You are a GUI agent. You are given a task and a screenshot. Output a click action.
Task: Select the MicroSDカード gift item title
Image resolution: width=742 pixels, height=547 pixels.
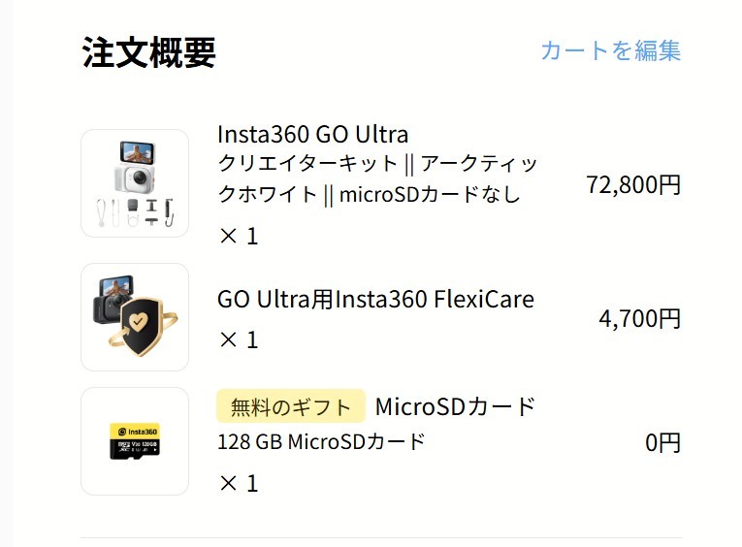(x=455, y=406)
